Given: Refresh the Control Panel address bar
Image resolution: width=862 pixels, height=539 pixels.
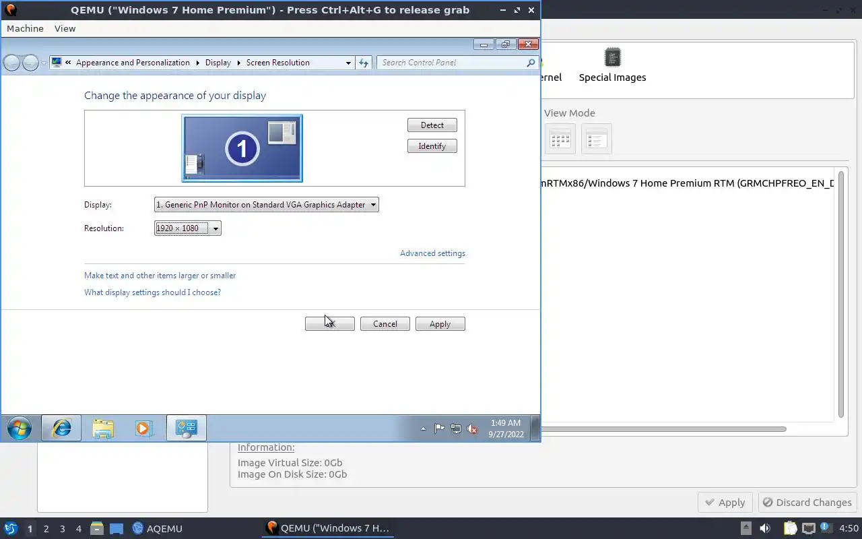Looking at the screenshot, I should pos(364,63).
